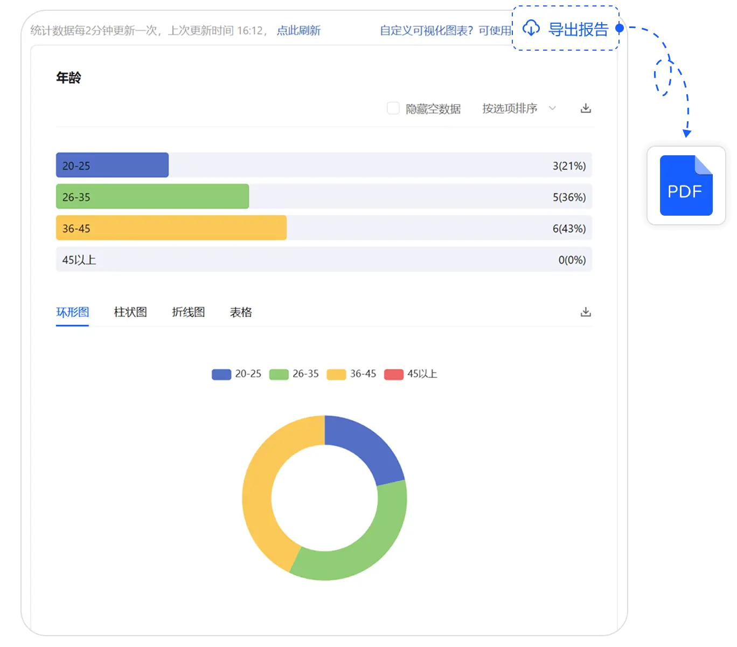Switch to the 环形图 tab

(x=72, y=312)
